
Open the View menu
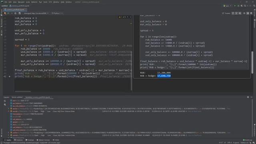15,2
